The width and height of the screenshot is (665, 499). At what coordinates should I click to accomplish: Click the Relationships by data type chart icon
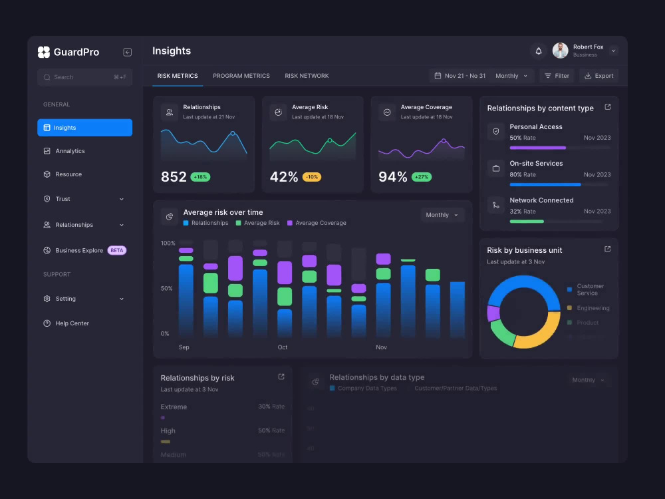point(315,382)
